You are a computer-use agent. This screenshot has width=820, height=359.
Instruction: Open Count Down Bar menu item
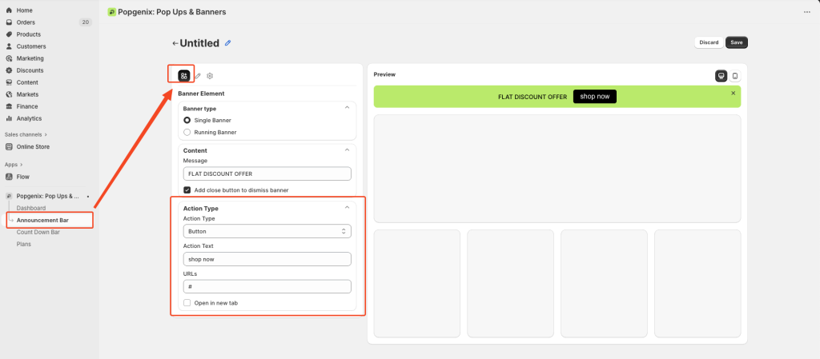pos(38,232)
